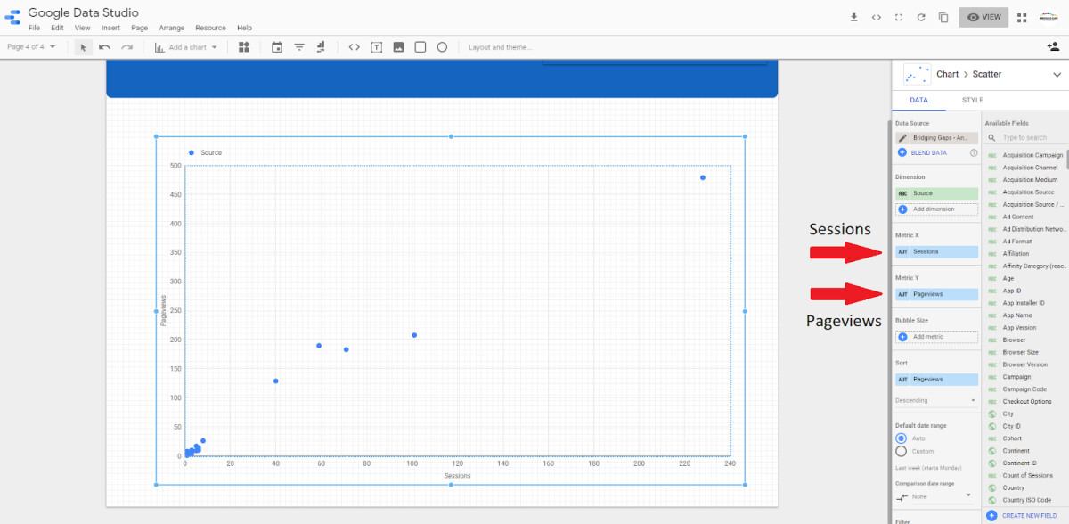Image resolution: width=1069 pixels, height=524 pixels.
Task: Select the Circle shape tool
Action: [x=442, y=46]
